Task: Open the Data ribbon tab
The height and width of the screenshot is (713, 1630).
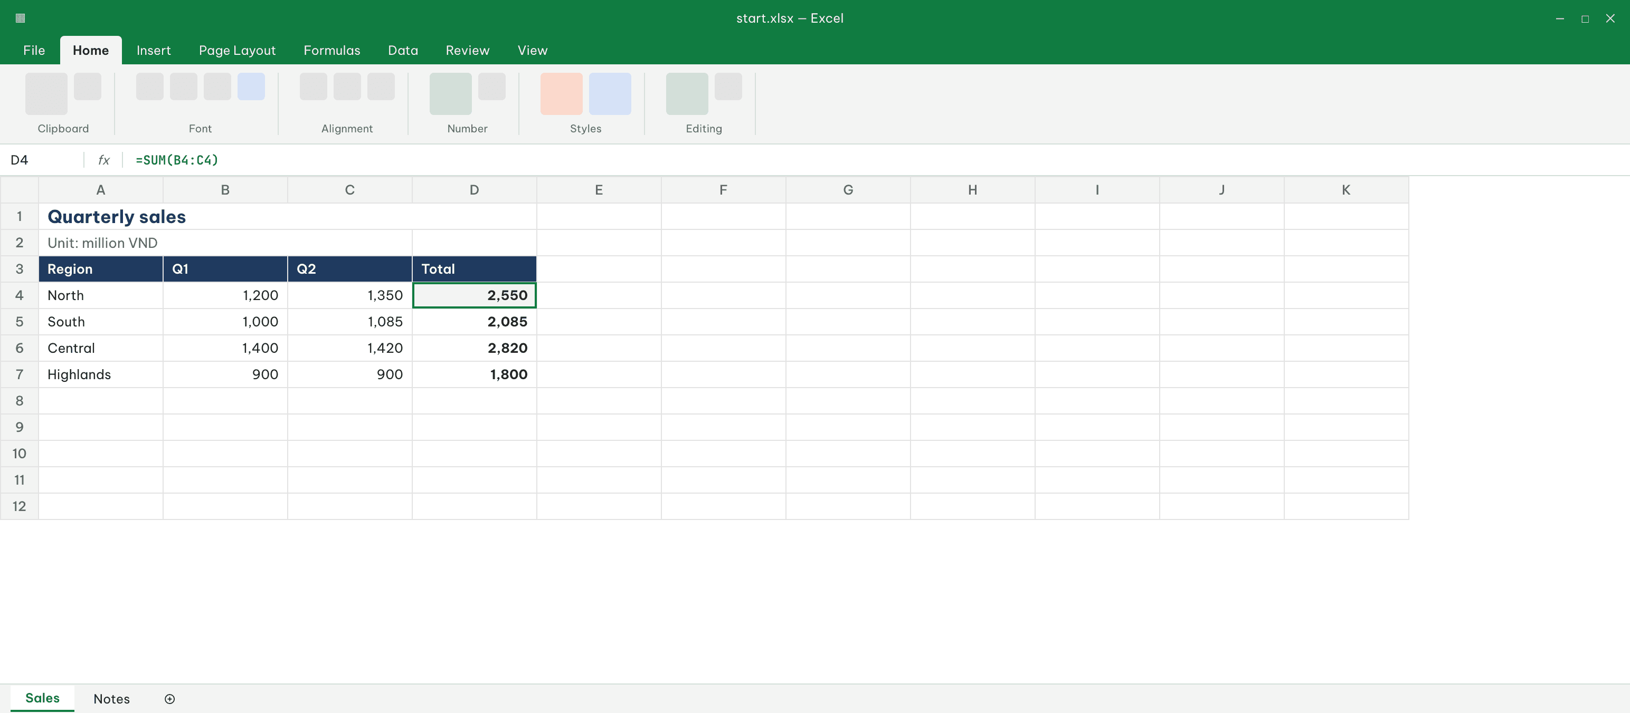Action: click(403, 50)
